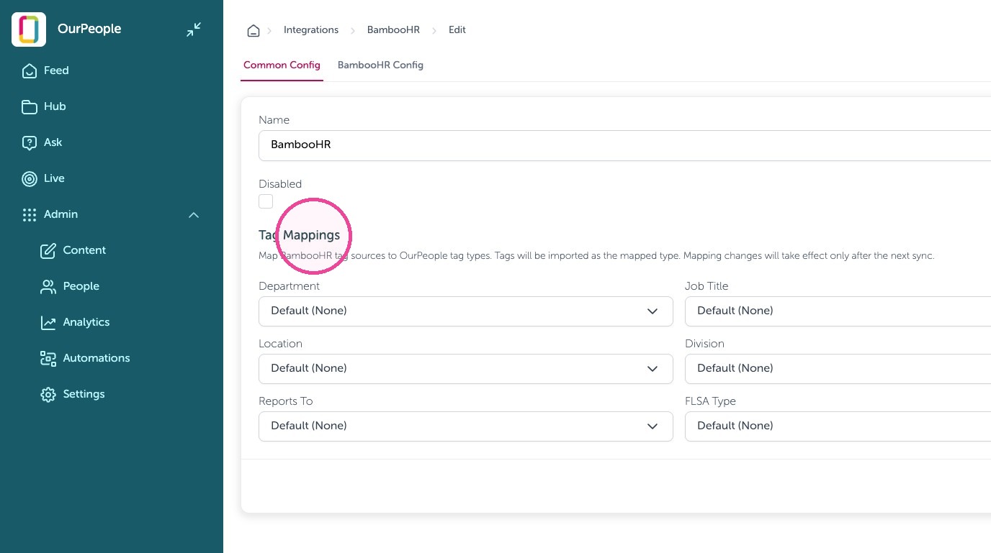The width and height of the screenshot is (991, 553).
Task: Click the Settings gear icon
Action: click(x=48, y=394)
